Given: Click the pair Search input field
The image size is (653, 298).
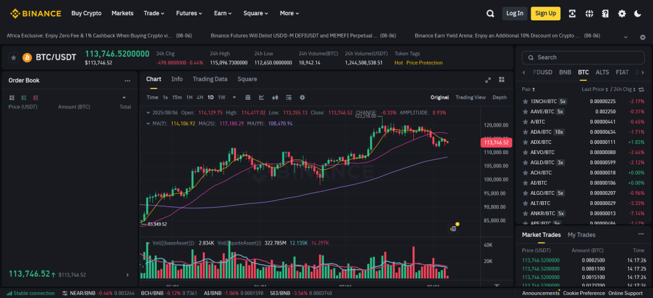Looking at the screenshot, I should point(583,57).
